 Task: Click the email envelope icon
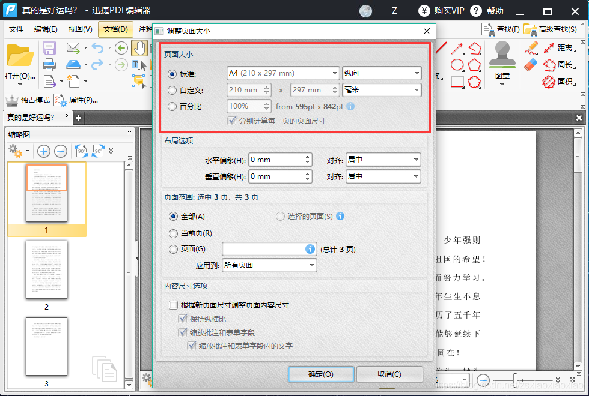[x=73, y=47]
